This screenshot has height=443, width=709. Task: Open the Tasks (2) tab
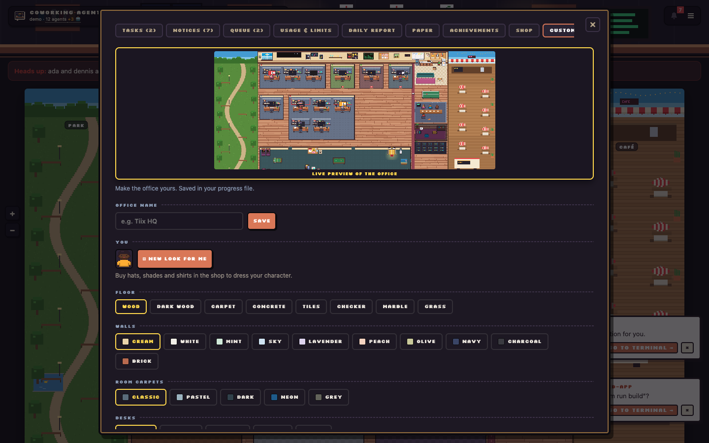point(139,31)
